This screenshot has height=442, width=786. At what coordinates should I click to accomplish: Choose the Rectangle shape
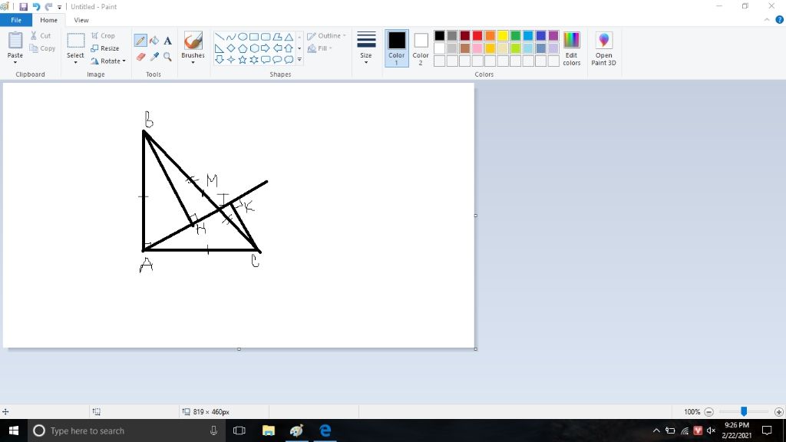[254, 37]
